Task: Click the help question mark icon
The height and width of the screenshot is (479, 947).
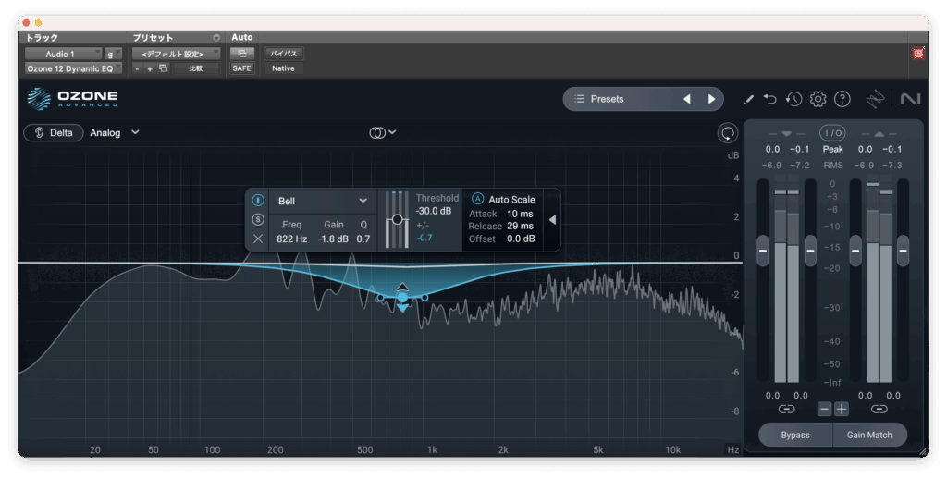Action: (842, 99)
